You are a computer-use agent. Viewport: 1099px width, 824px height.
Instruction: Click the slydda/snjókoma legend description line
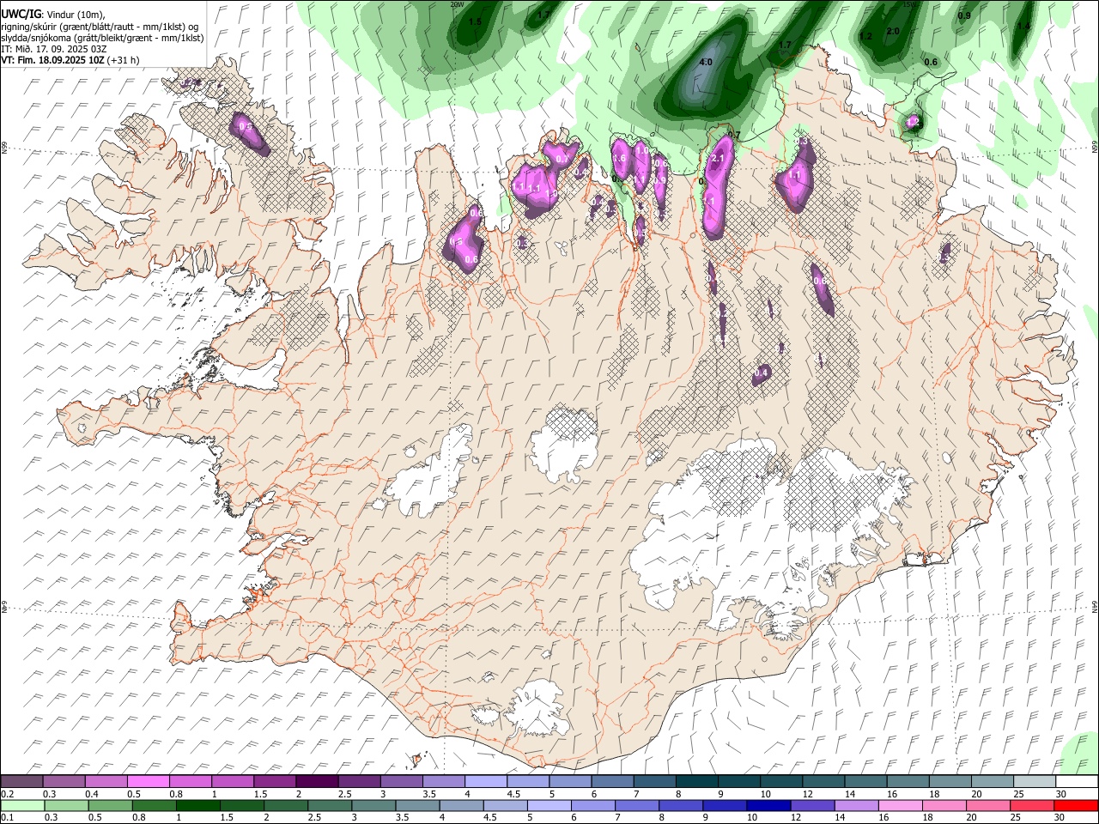tap(102, 38)
